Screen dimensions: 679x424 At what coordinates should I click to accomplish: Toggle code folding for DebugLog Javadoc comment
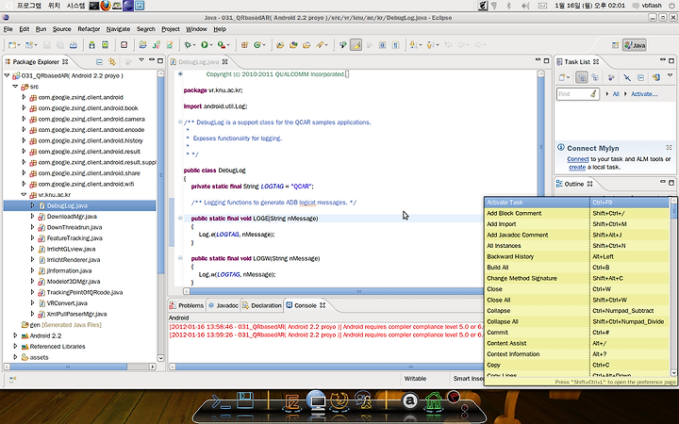(x=180, y=122)
